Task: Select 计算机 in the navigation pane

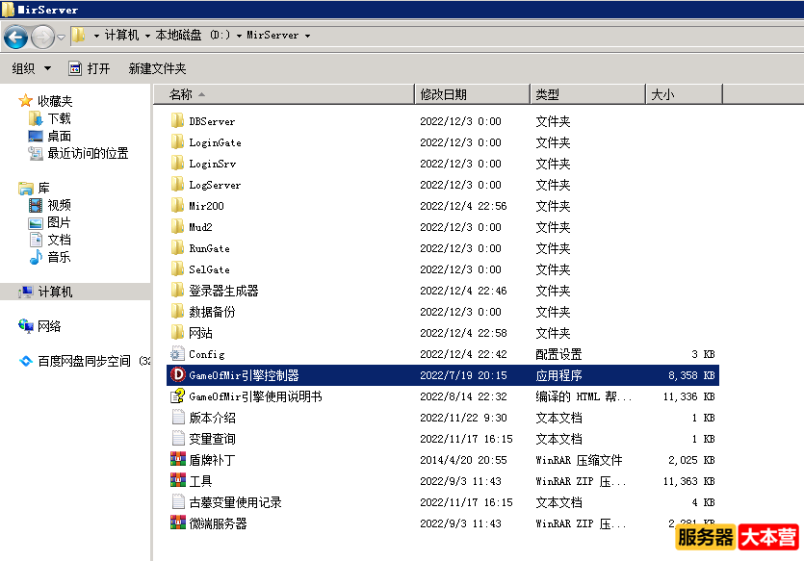Action: click(x=55, y=292)
